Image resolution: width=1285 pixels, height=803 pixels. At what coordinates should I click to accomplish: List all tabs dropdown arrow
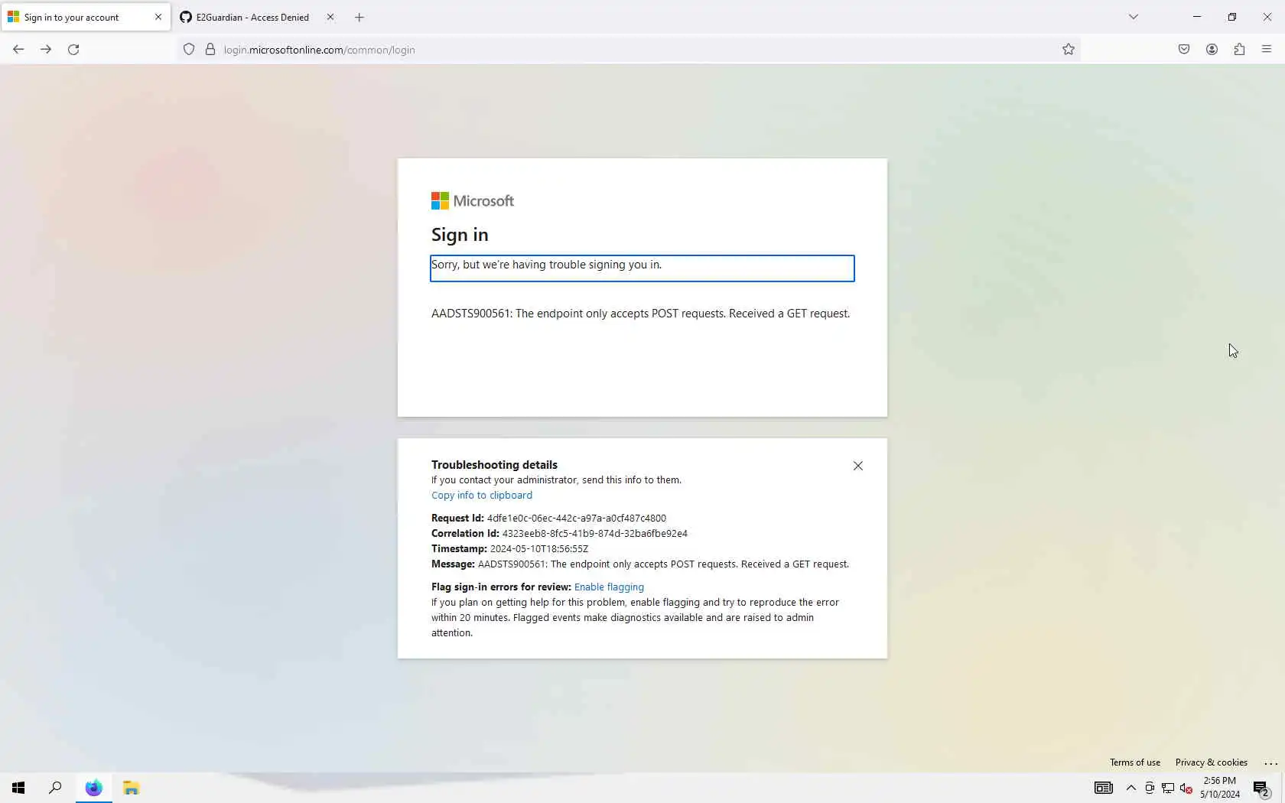[1134, 17]
